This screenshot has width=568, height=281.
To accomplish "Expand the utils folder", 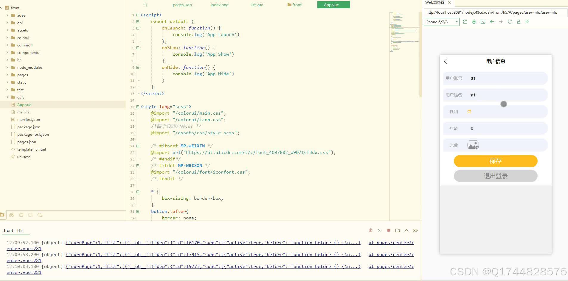I will click(x=7, y=97).
